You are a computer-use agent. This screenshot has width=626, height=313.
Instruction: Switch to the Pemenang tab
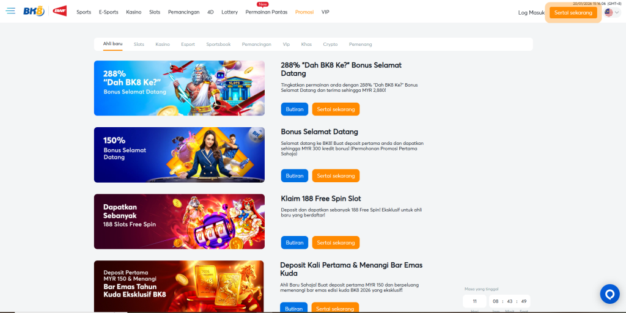[360, 44]
